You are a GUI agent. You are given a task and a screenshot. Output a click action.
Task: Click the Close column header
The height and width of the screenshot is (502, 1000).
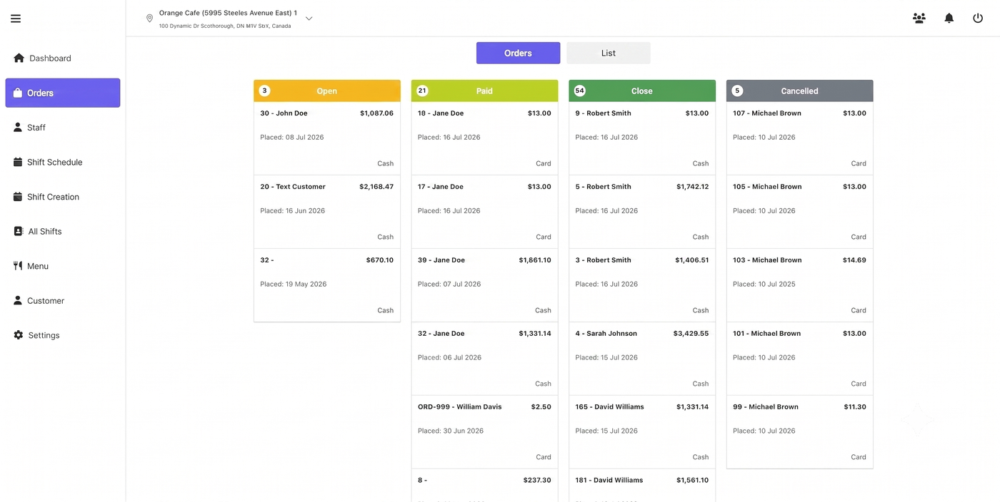pos(642,91)
